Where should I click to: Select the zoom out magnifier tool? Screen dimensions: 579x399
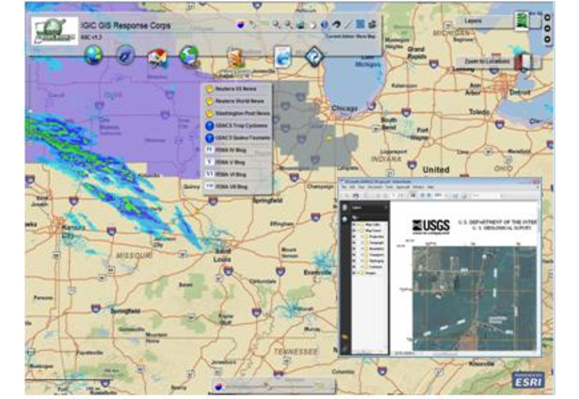click(288, 24)
